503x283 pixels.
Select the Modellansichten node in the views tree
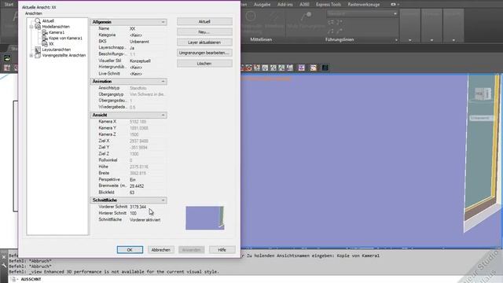click(x=56, y=27)
